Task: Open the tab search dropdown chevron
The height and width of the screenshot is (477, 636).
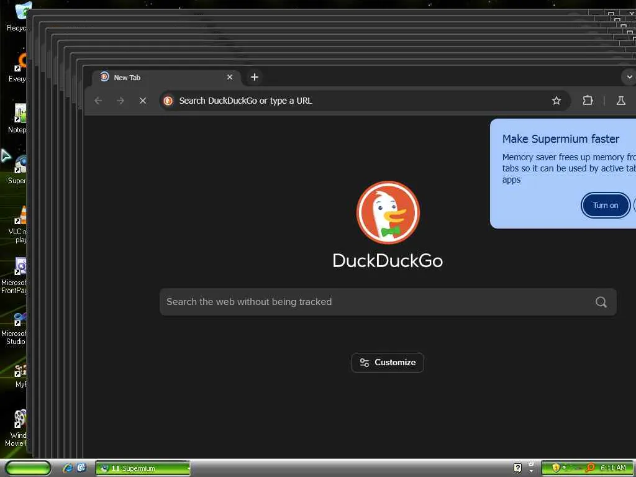Action: pyautogui.click(x=629, y=77)
